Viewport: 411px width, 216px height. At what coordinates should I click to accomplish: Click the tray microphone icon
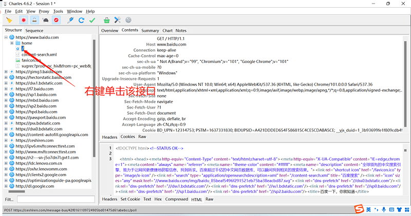tap(384, 209)
